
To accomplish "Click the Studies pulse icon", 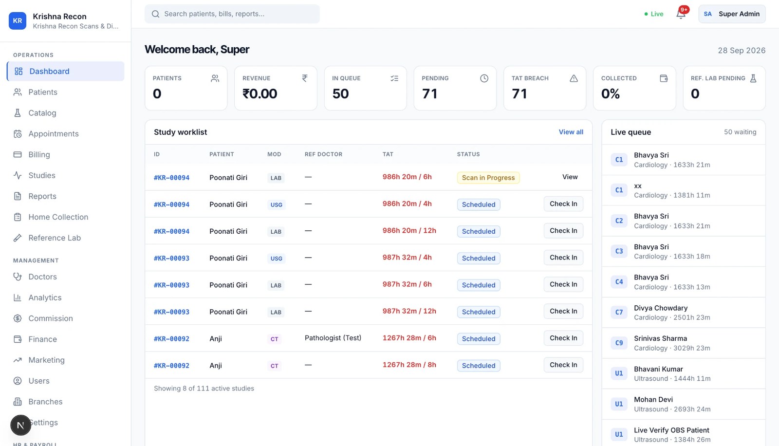I will pyautogui.click(x=18, y=175).
